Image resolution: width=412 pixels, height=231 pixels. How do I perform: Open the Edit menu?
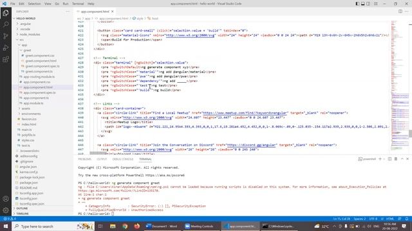pos(21,4)
